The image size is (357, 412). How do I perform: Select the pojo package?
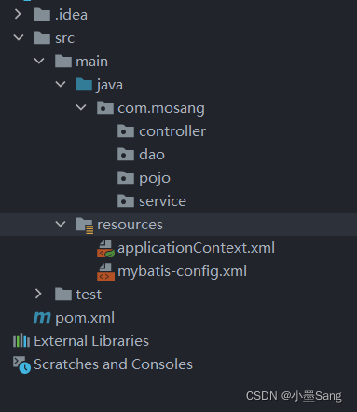pos(155,178)
